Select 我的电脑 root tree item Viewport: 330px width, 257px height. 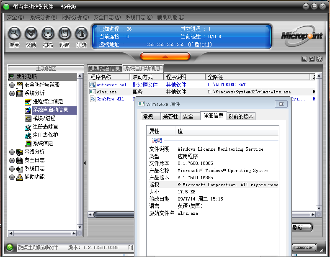tap(26, 76)
